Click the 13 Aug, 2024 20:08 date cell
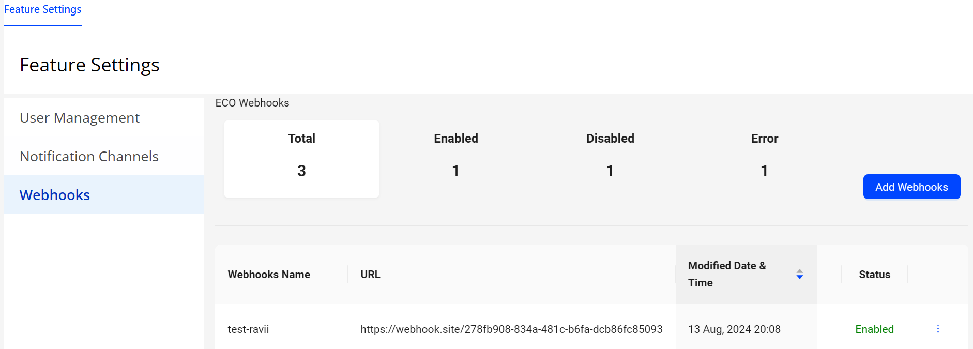 tap(734, 329)
